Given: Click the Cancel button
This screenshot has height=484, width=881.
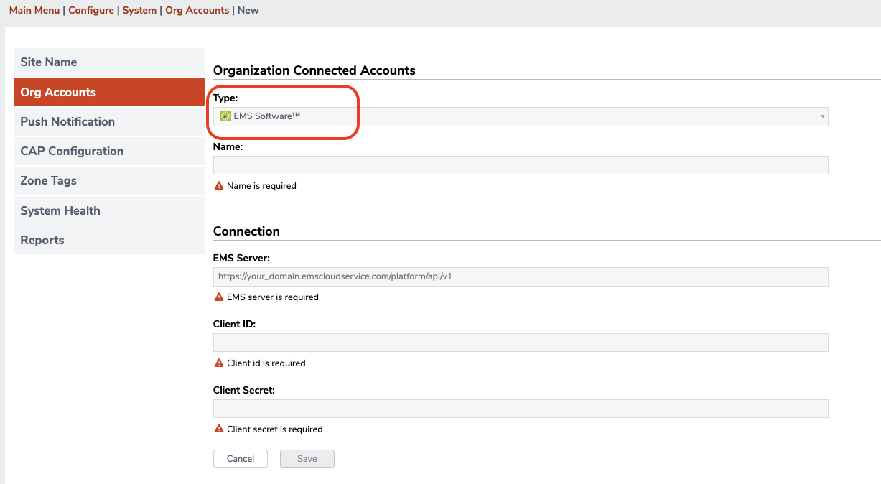Looking at the screenshot, I should coord(241,459).
